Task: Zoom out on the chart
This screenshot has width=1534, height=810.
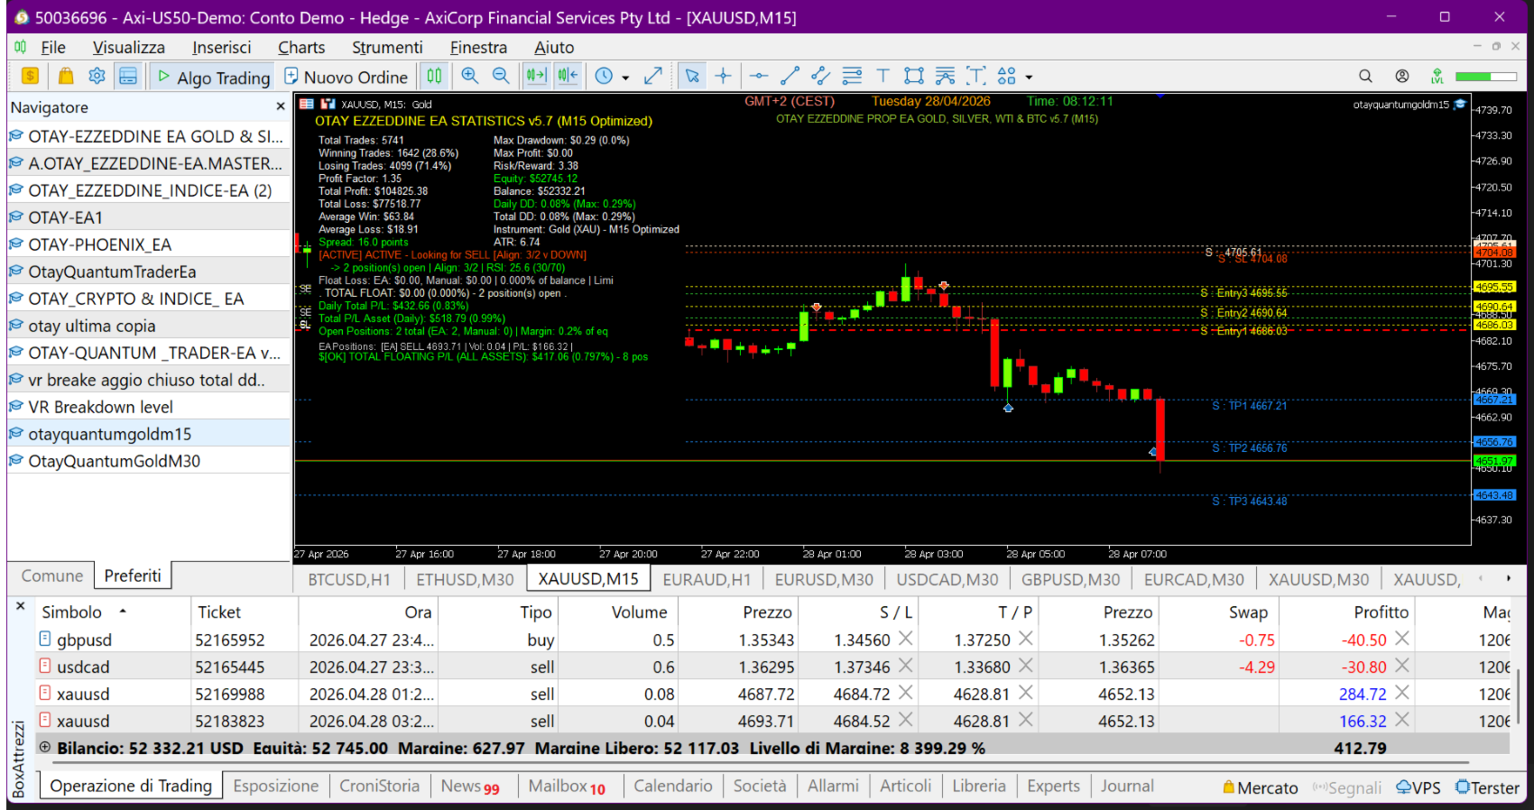Action: point(501,77)
